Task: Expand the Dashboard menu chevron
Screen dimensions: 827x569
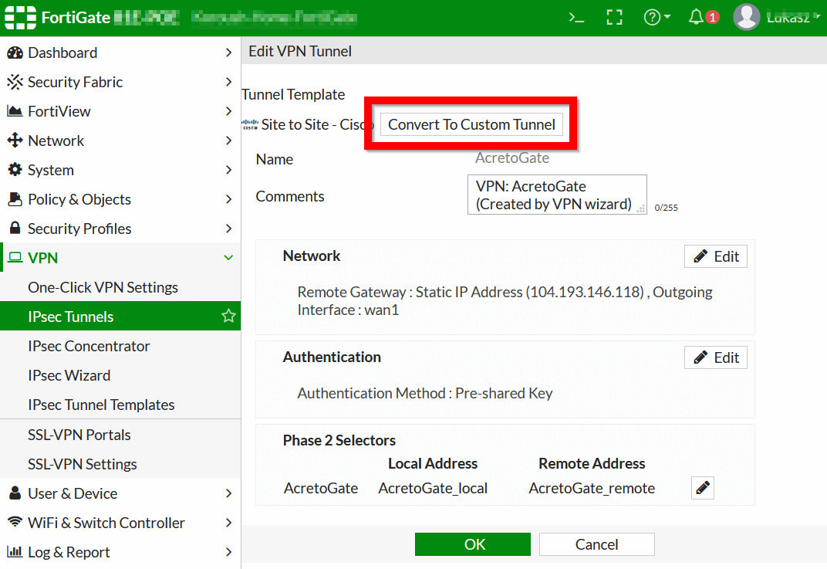Action: click(228, 52)
